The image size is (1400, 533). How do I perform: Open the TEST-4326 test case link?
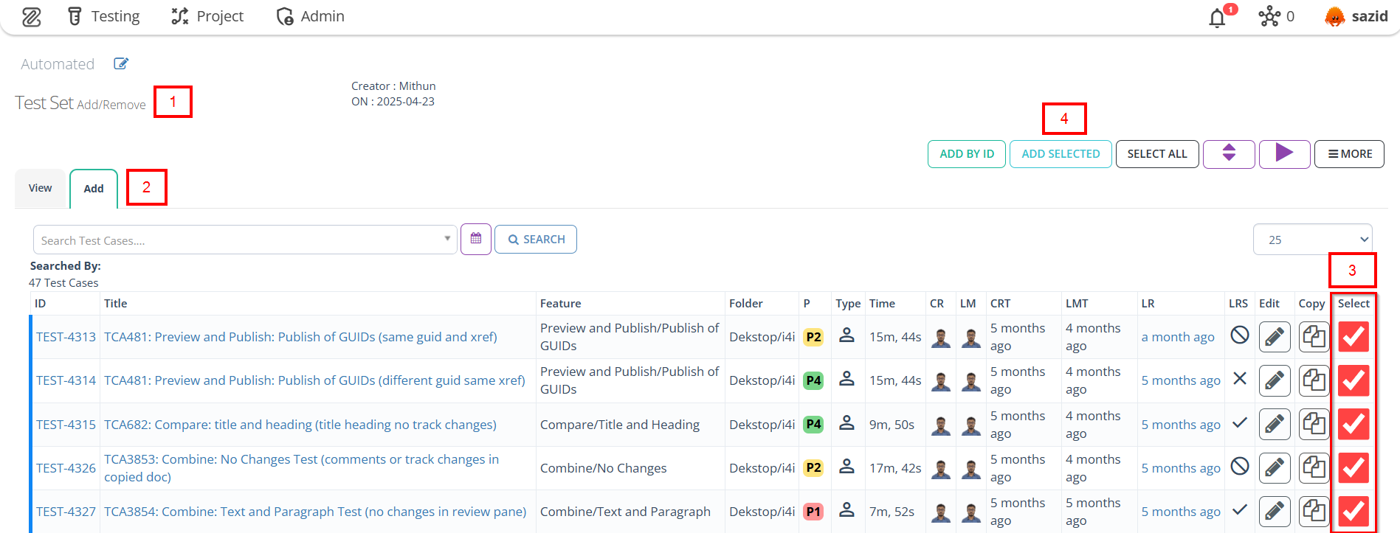[66, 468]
